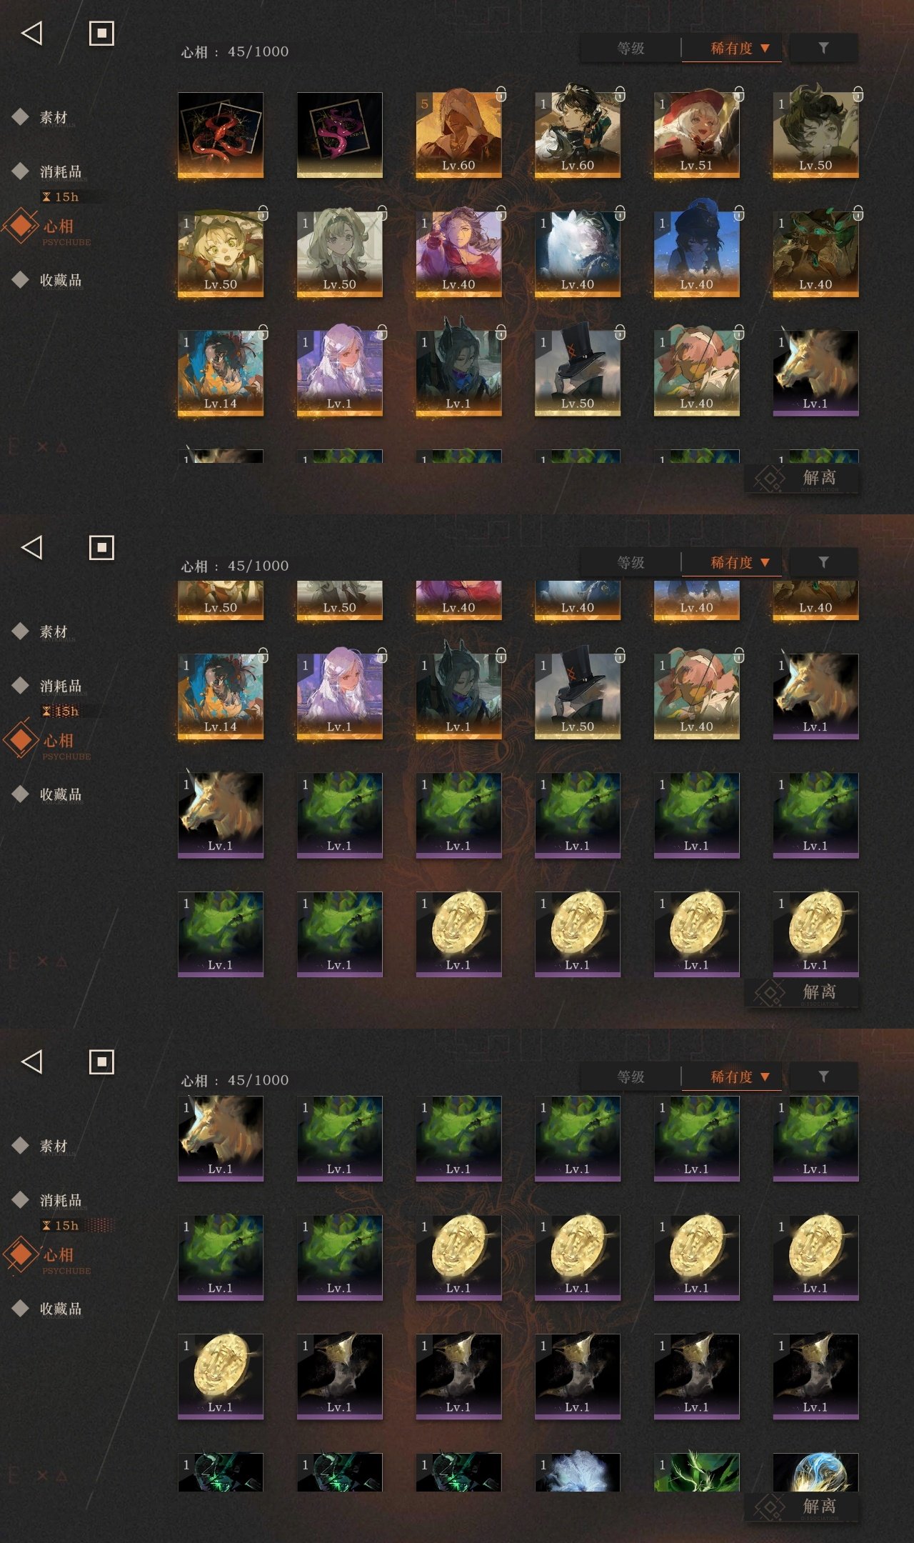Click the home square icon in the topmost view
Viewport: 914px width, 1543px height.
pyautogui.click(x=101, y=33)
